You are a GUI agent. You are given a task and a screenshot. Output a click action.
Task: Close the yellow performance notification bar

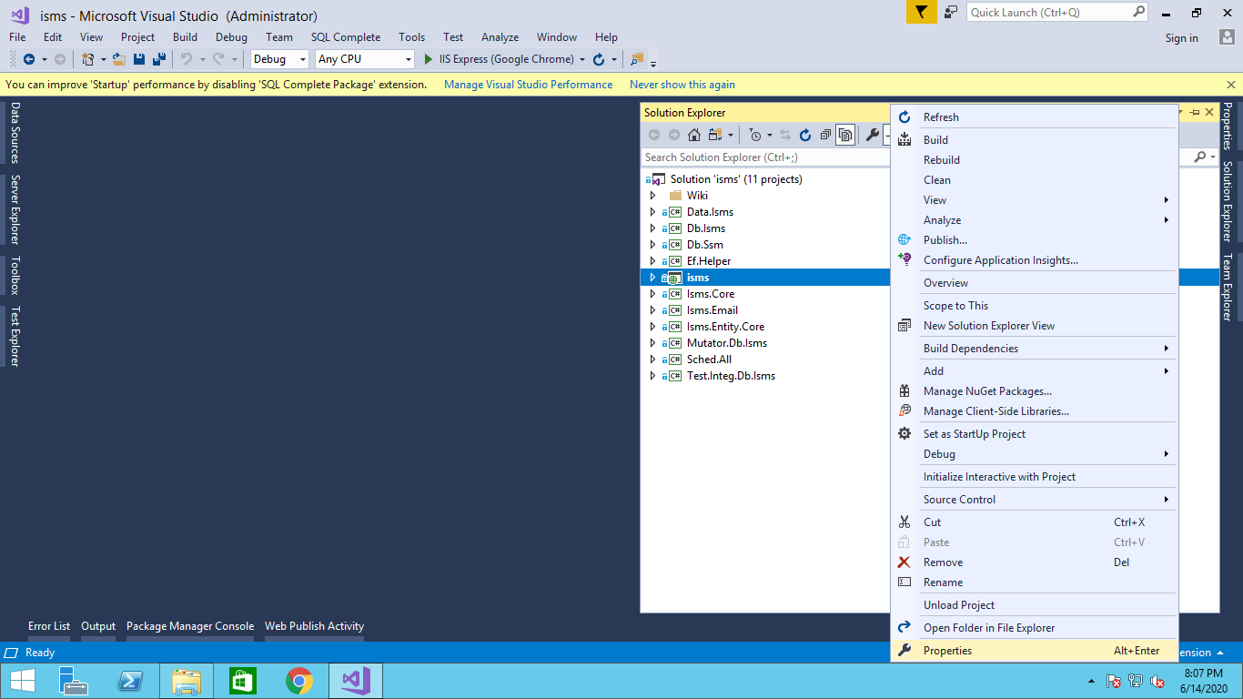[x=1231, y=85]
